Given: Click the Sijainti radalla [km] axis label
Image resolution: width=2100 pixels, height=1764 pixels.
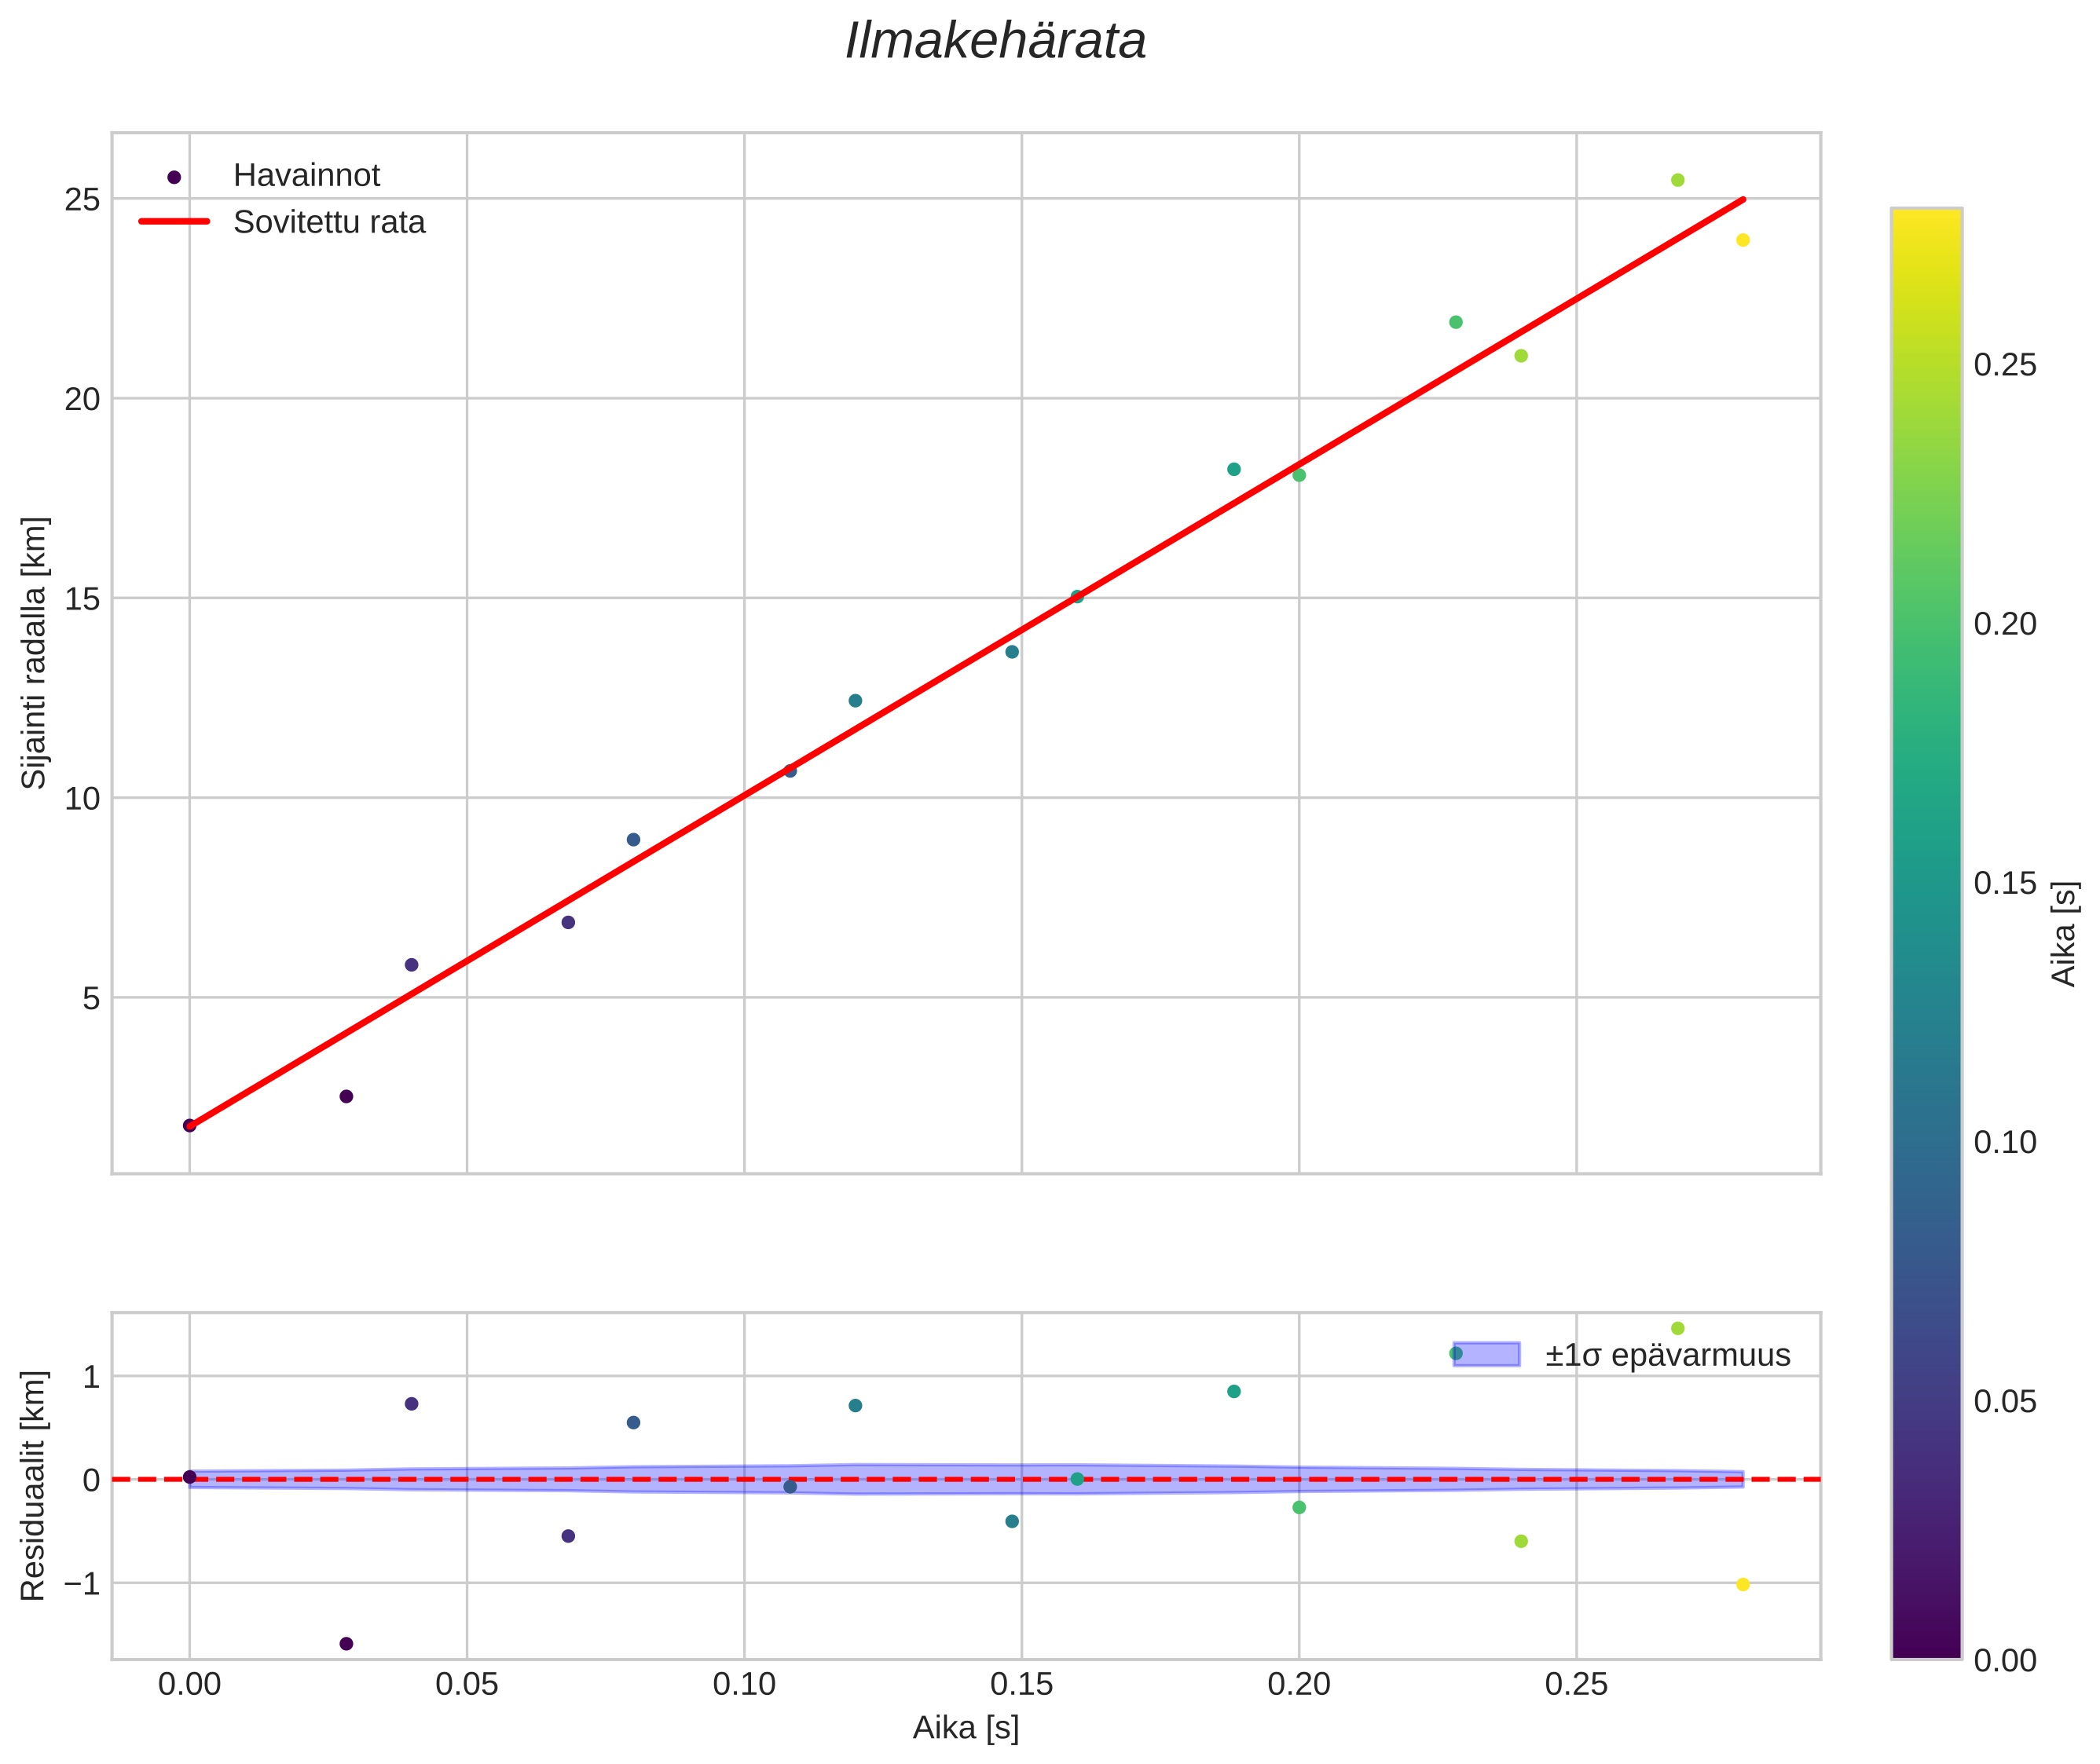Looking at the screenshot, I should coord(34,652).
